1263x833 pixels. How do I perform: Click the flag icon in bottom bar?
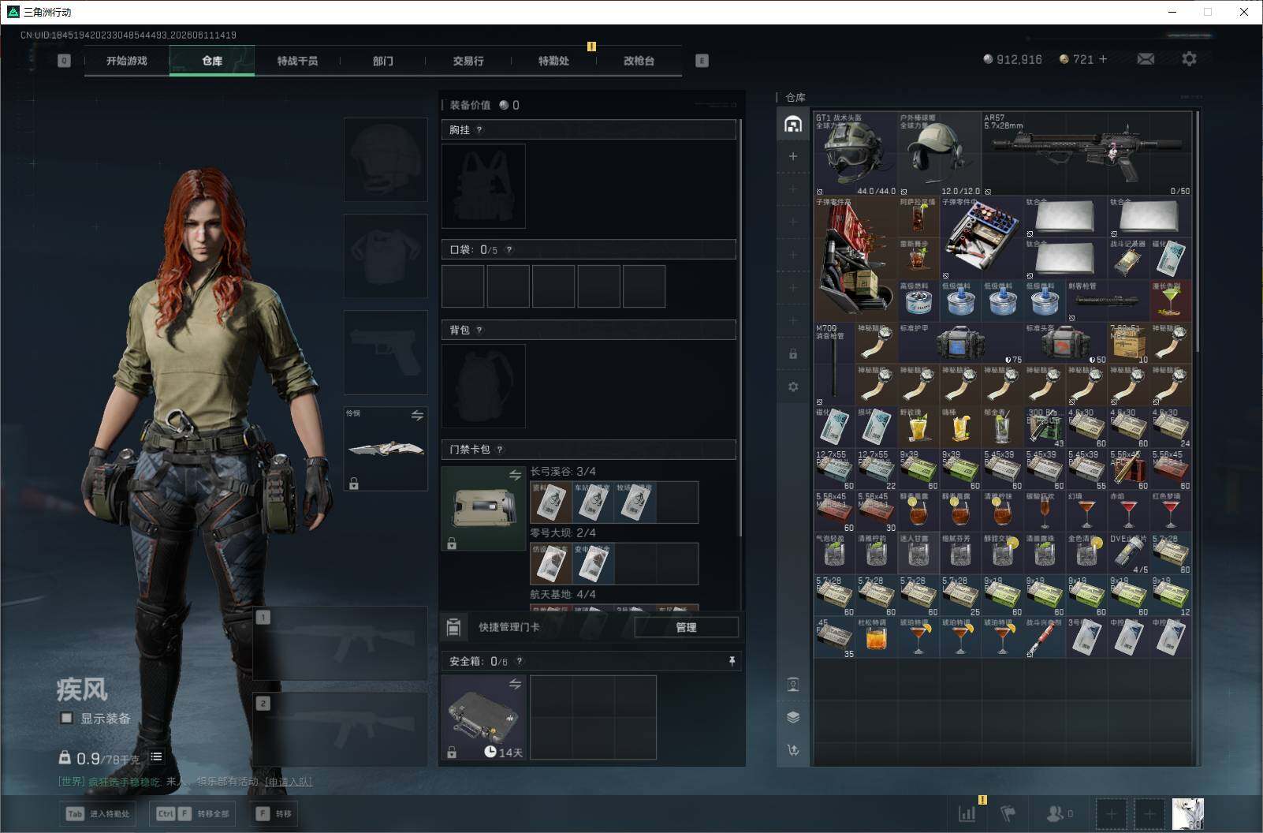click(1008, 813)
